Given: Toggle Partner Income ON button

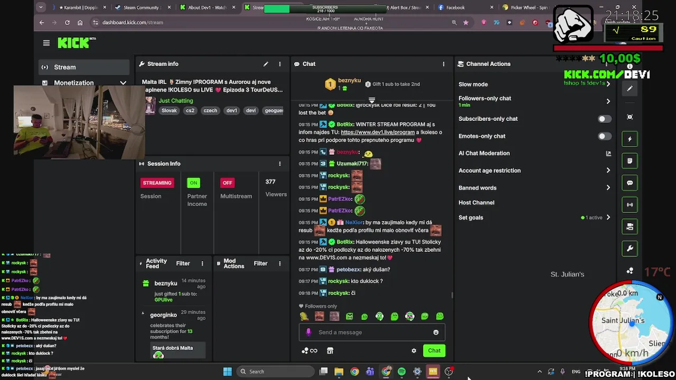Looking at the screenshot, I should 193,183.
